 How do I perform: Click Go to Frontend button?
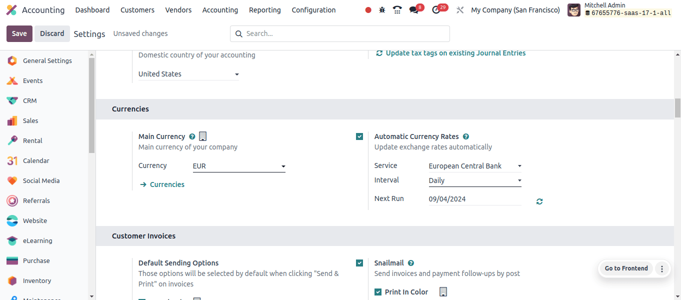click(626, 268)
